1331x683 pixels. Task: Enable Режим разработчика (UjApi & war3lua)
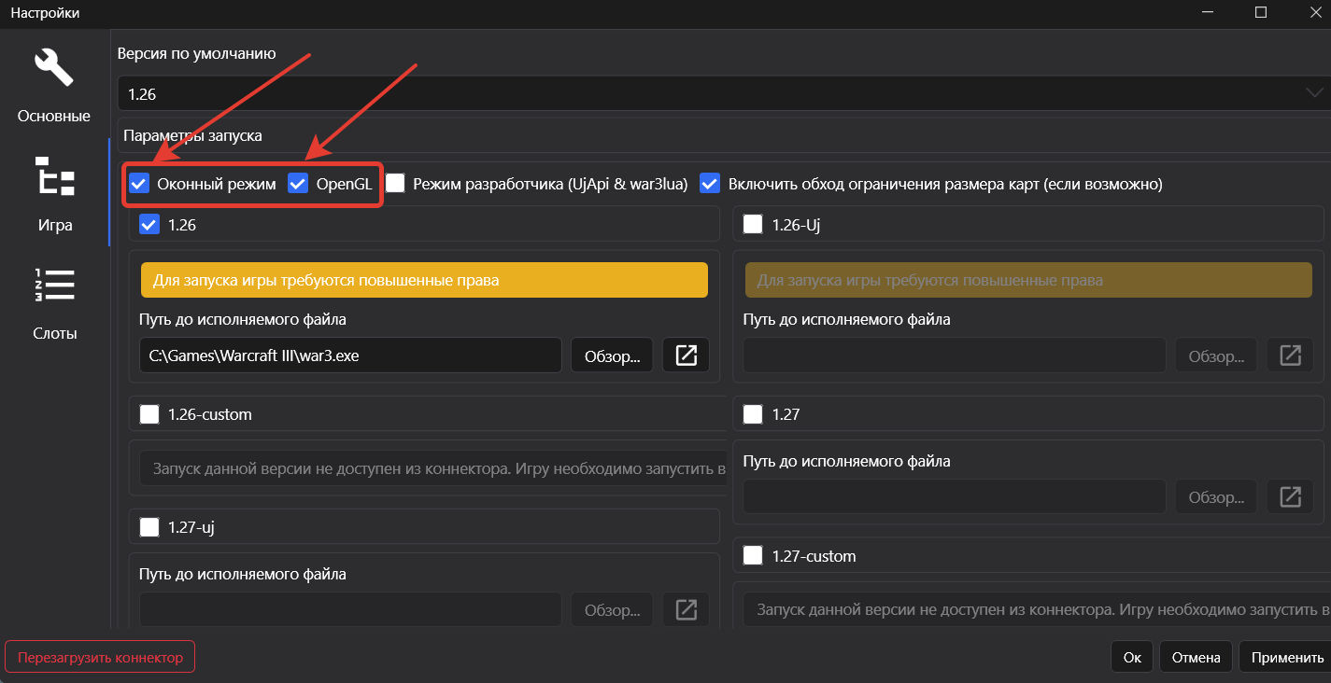tap(395, 184)
